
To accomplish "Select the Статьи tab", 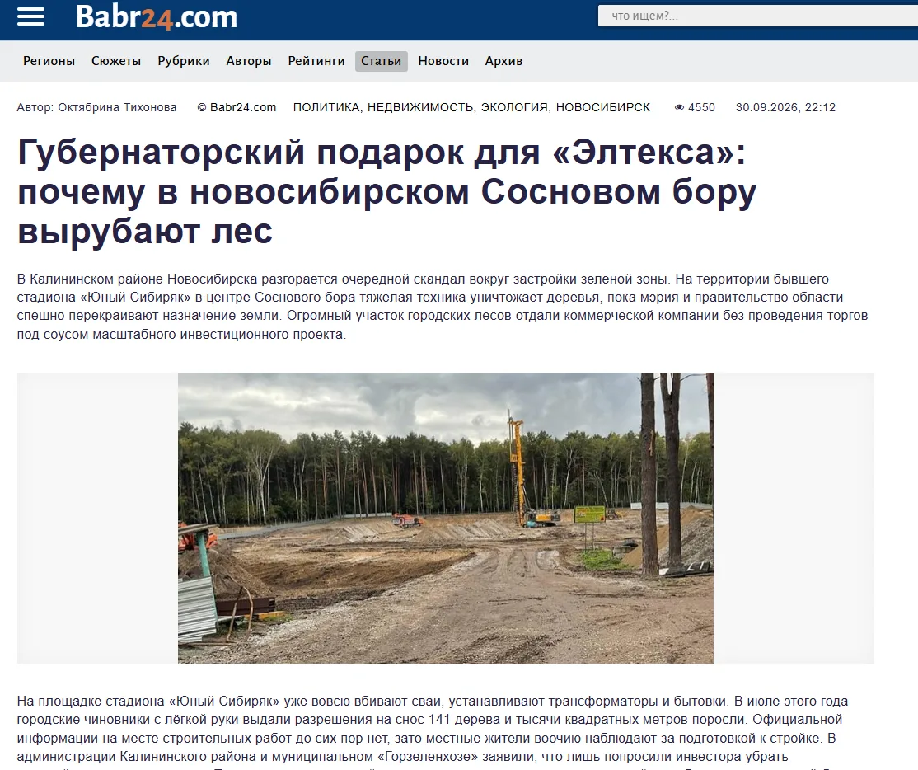I will tap(382, 61).
